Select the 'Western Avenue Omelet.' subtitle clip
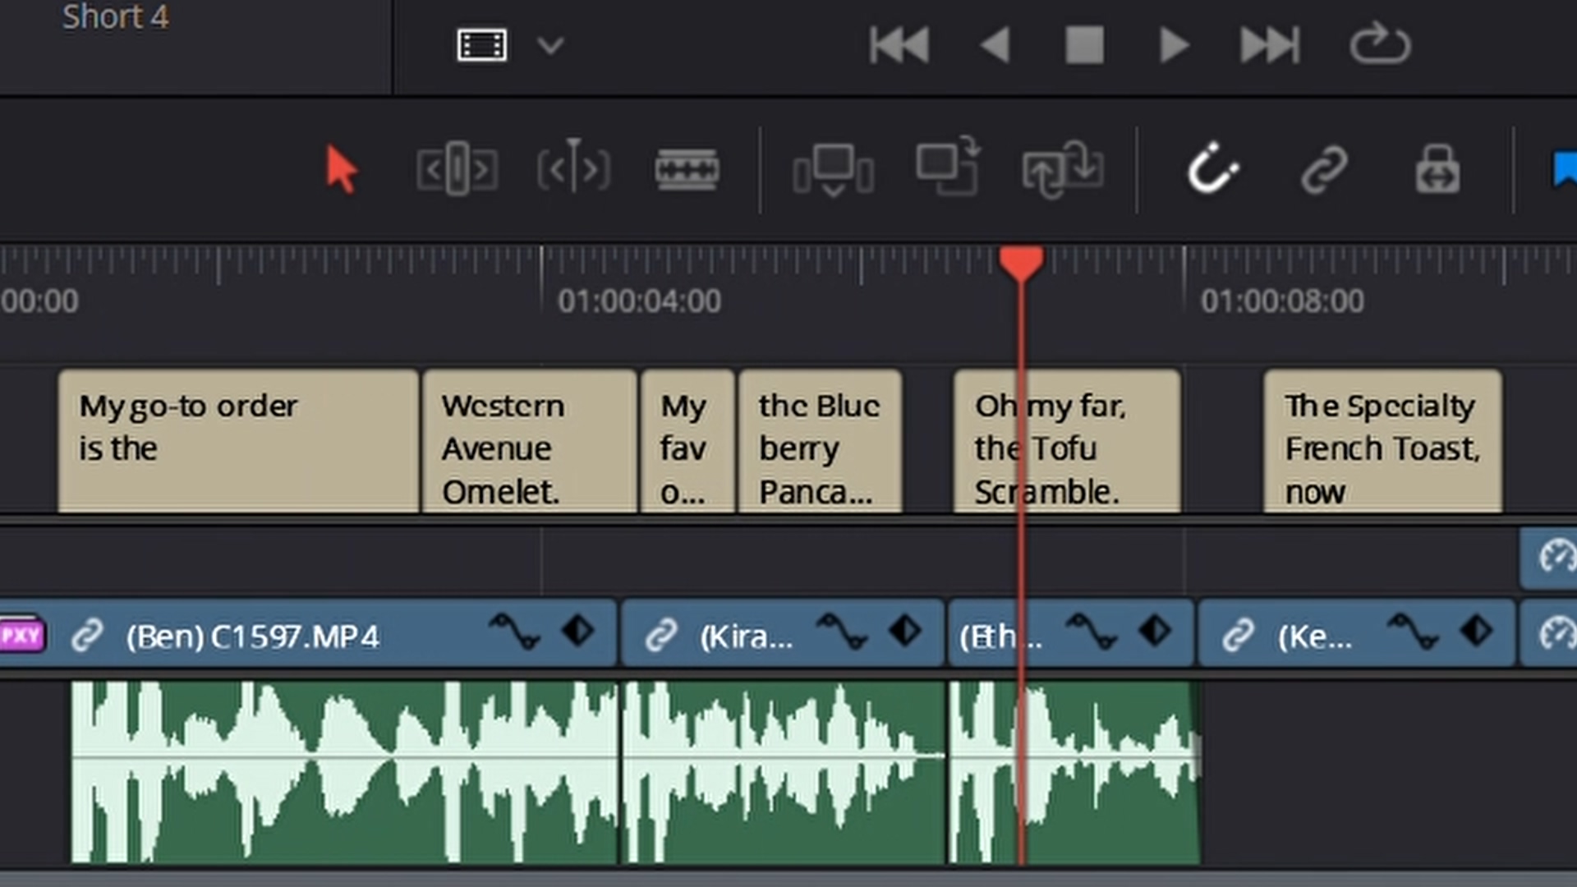1577x887 pixels. pyautogui.click(x=530, y=441)
